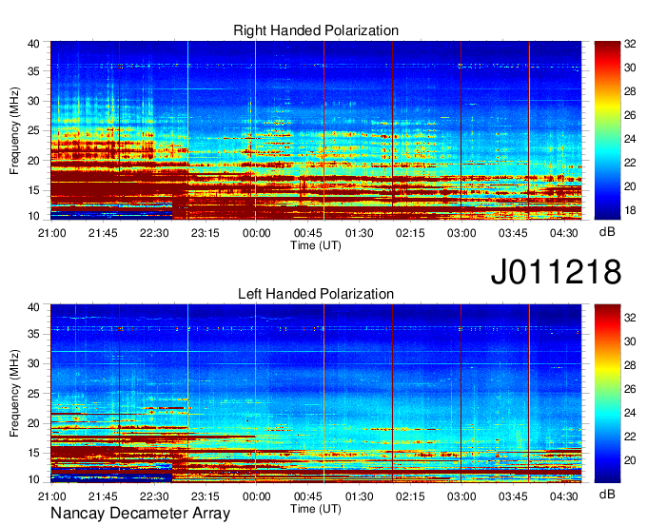Image resolution: width=647 pixels, height=525 pixels.
Task: Click the "21:00" time tick on the bottom plot
Action: click(51, 496)
